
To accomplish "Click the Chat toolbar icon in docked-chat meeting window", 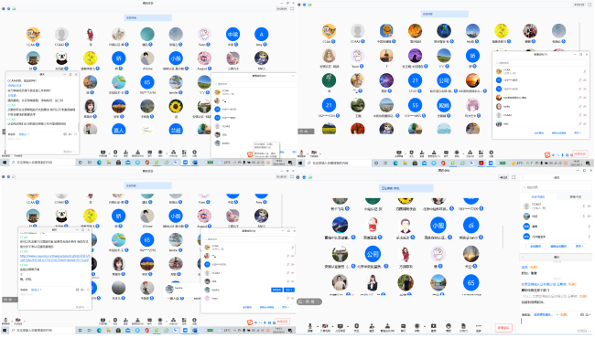I will pyautogui.click(x=403, y=326).
